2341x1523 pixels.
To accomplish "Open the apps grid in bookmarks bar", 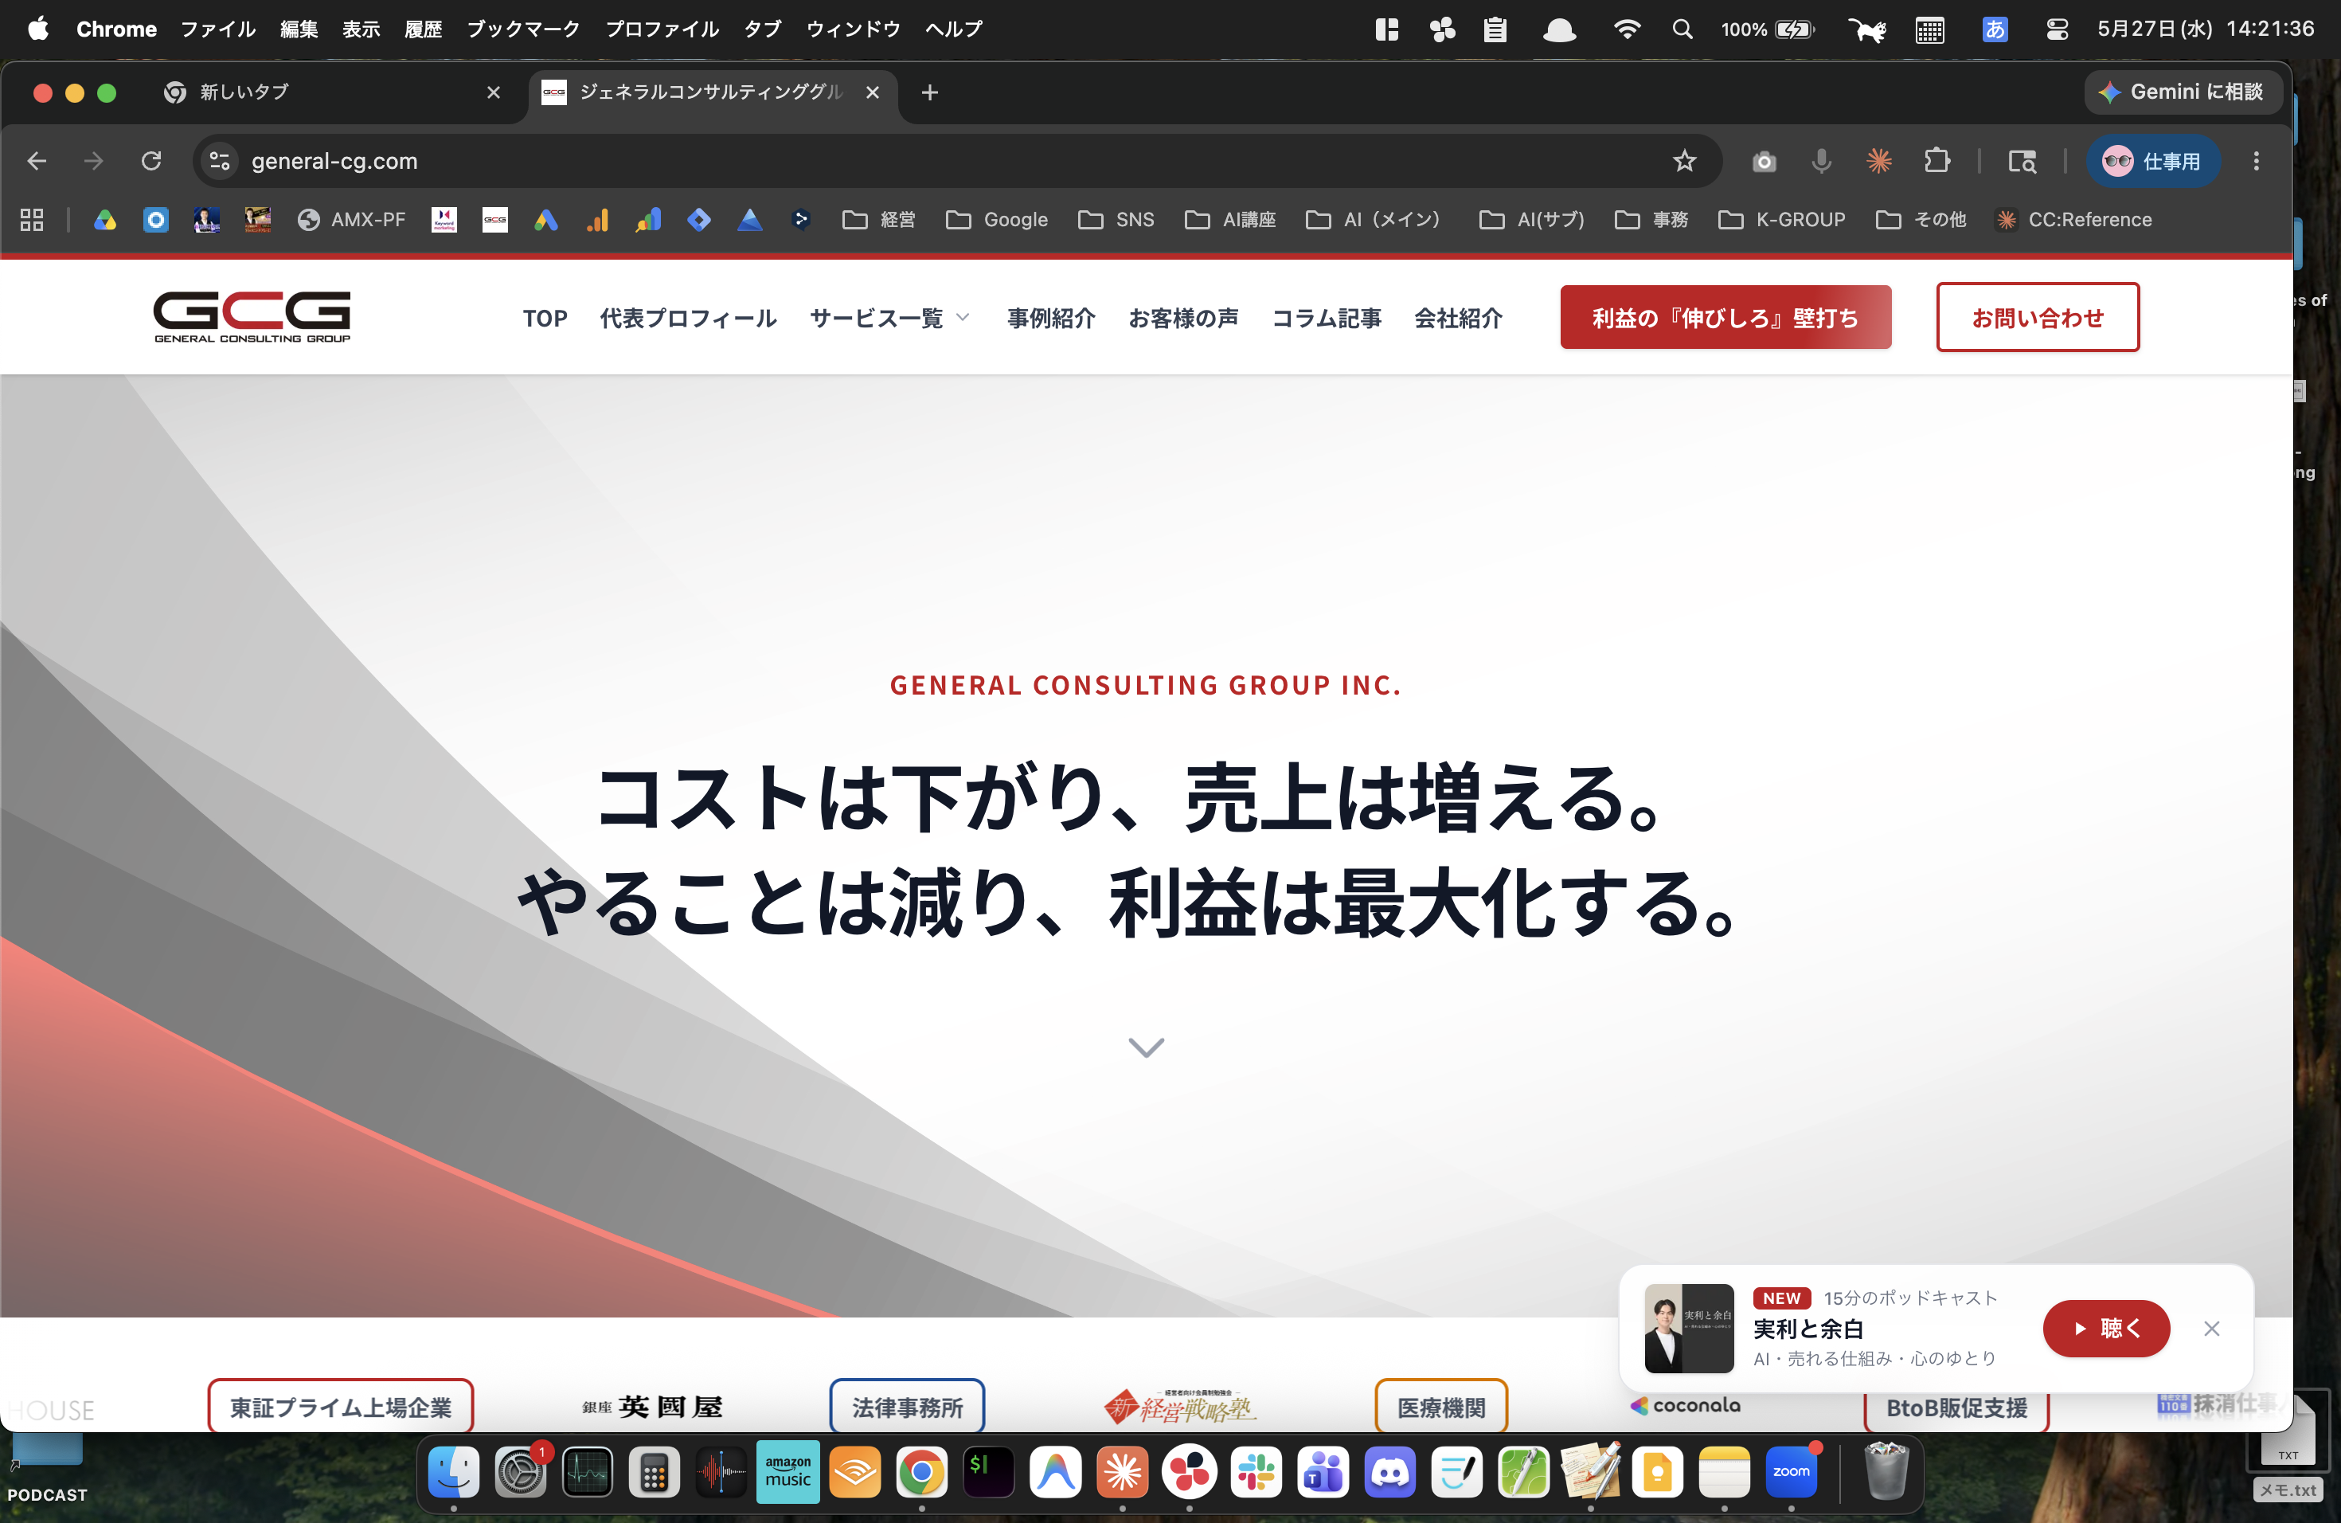I will coord(32,219).
